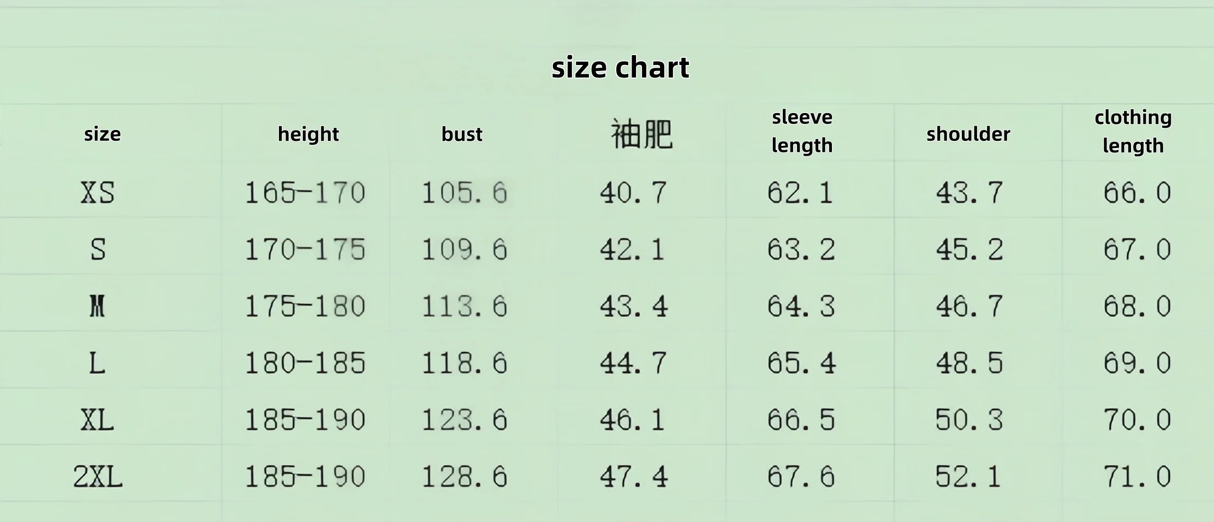Click the 2XL size row label
Image resolution: width=1214 pixels, height=522 pixels.
[x=98, y=477]
